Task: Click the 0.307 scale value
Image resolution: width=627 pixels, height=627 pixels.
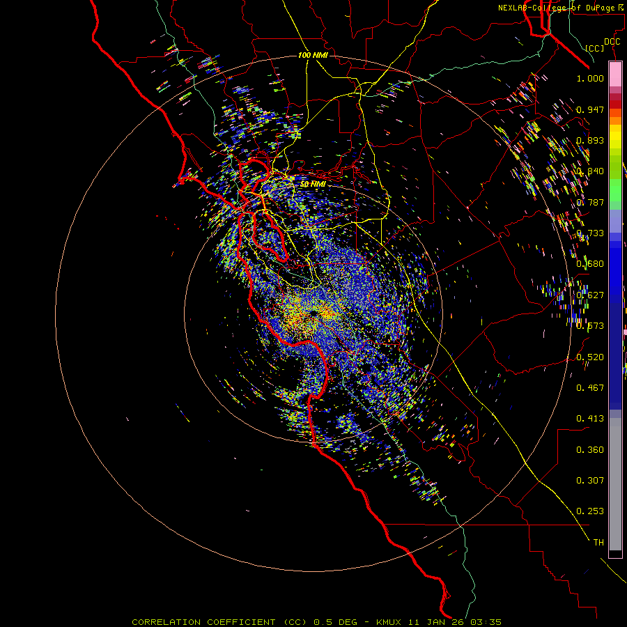Action: 590,481
